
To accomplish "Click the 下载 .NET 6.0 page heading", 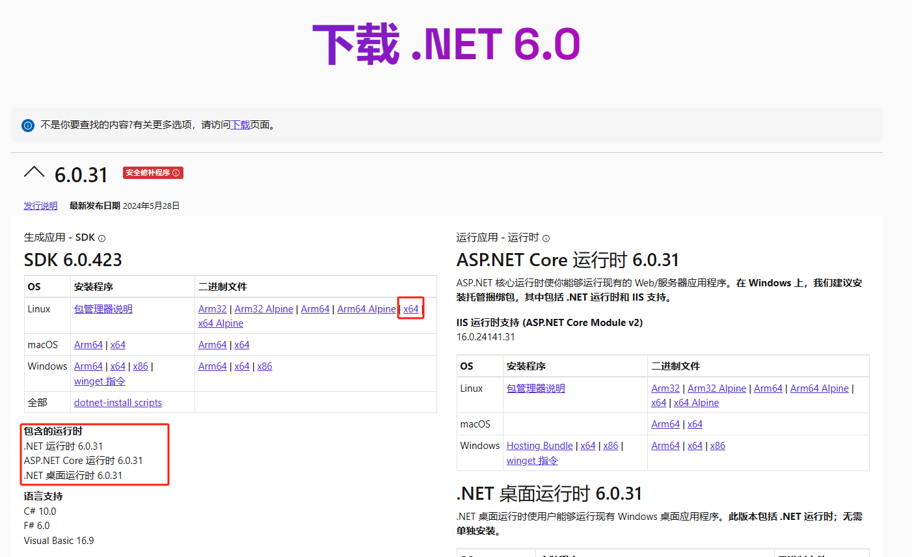I will pos(446,44).
